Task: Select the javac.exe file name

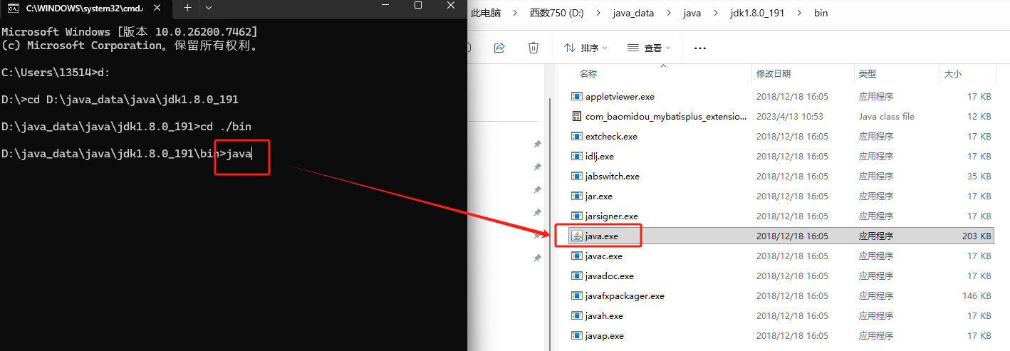Action: [604, 256]
